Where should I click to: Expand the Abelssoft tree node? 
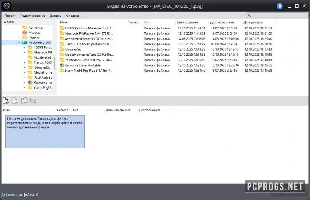point(24,52)
